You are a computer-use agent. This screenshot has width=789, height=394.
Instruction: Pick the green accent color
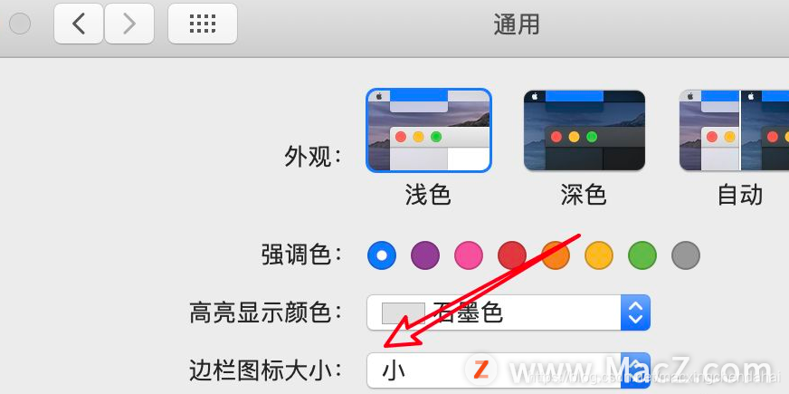642,255
